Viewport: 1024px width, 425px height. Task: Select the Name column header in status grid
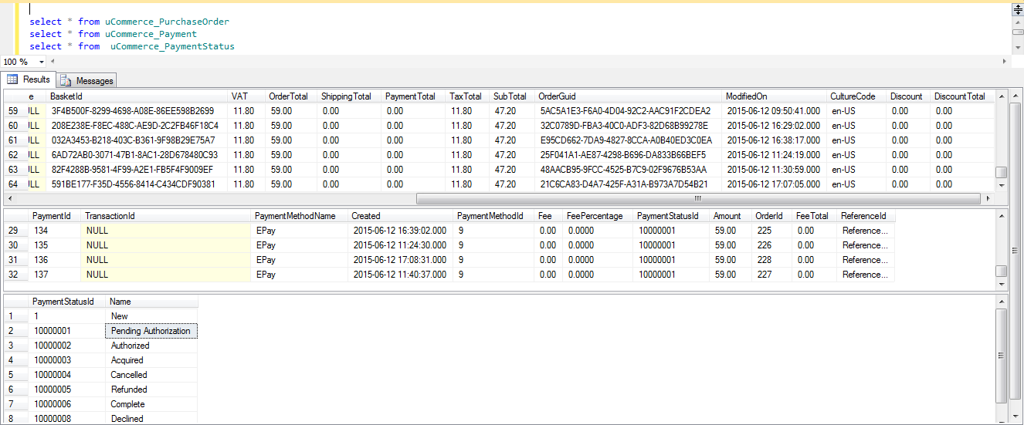pyautogui.click(x=151, y=302)
